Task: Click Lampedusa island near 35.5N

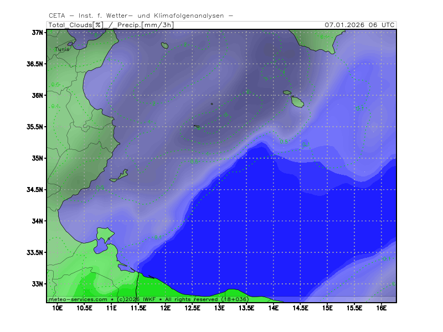Action: pos(197,127)
